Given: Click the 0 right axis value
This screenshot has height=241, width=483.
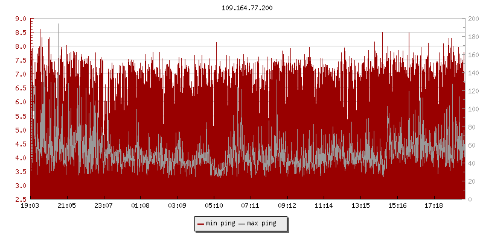Looking at the screenshot, I should pos(469,199).
